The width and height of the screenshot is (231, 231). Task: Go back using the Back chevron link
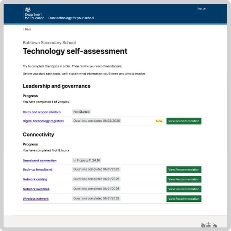[x=27, y=29]
